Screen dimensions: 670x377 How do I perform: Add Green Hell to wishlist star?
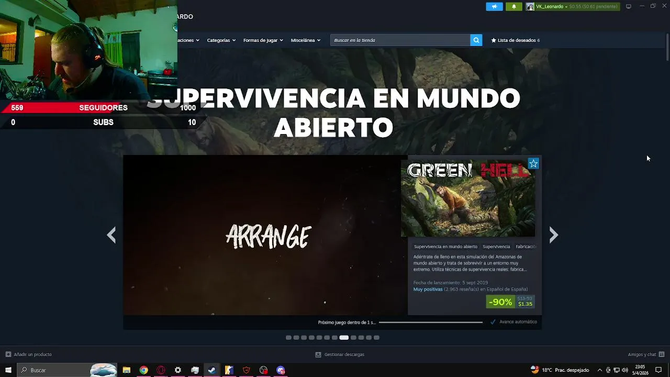[x=533, y=164]
